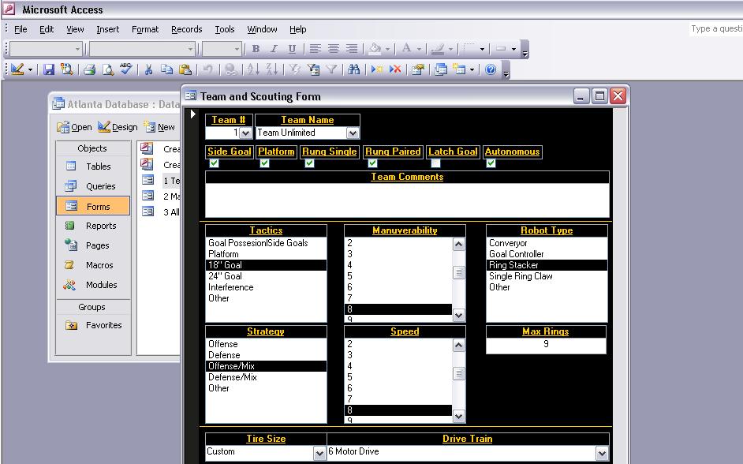The height and width of the screenshot is (464, 743).
Task: Open the Team Name dropdown
Action: (x=353, y=133)
